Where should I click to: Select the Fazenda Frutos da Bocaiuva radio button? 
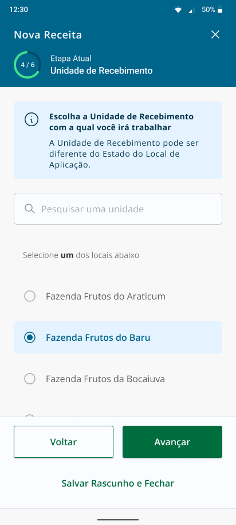[x=30, y=379]
